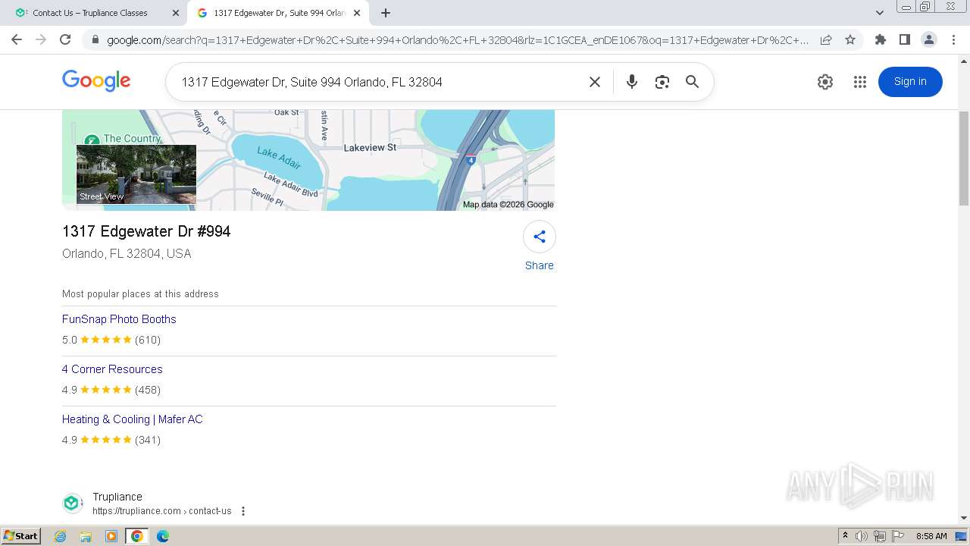
Task: Go to the Google logo homepage
Action: (96, 80)
